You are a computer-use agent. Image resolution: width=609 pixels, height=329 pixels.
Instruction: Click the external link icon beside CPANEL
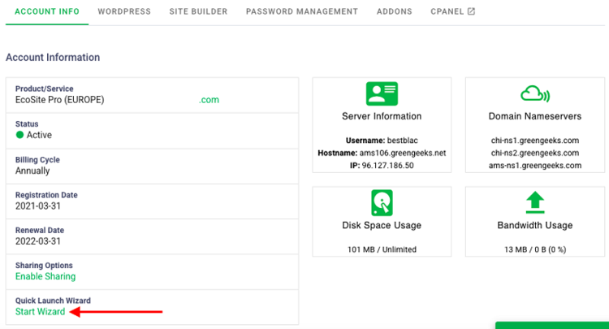tap(471, 11)
